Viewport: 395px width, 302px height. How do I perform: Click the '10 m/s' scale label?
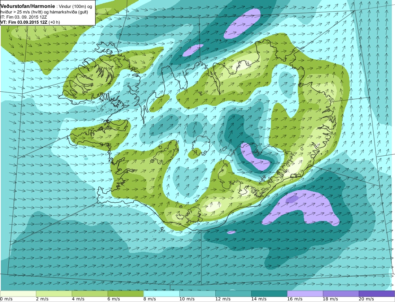pos(187,299)
